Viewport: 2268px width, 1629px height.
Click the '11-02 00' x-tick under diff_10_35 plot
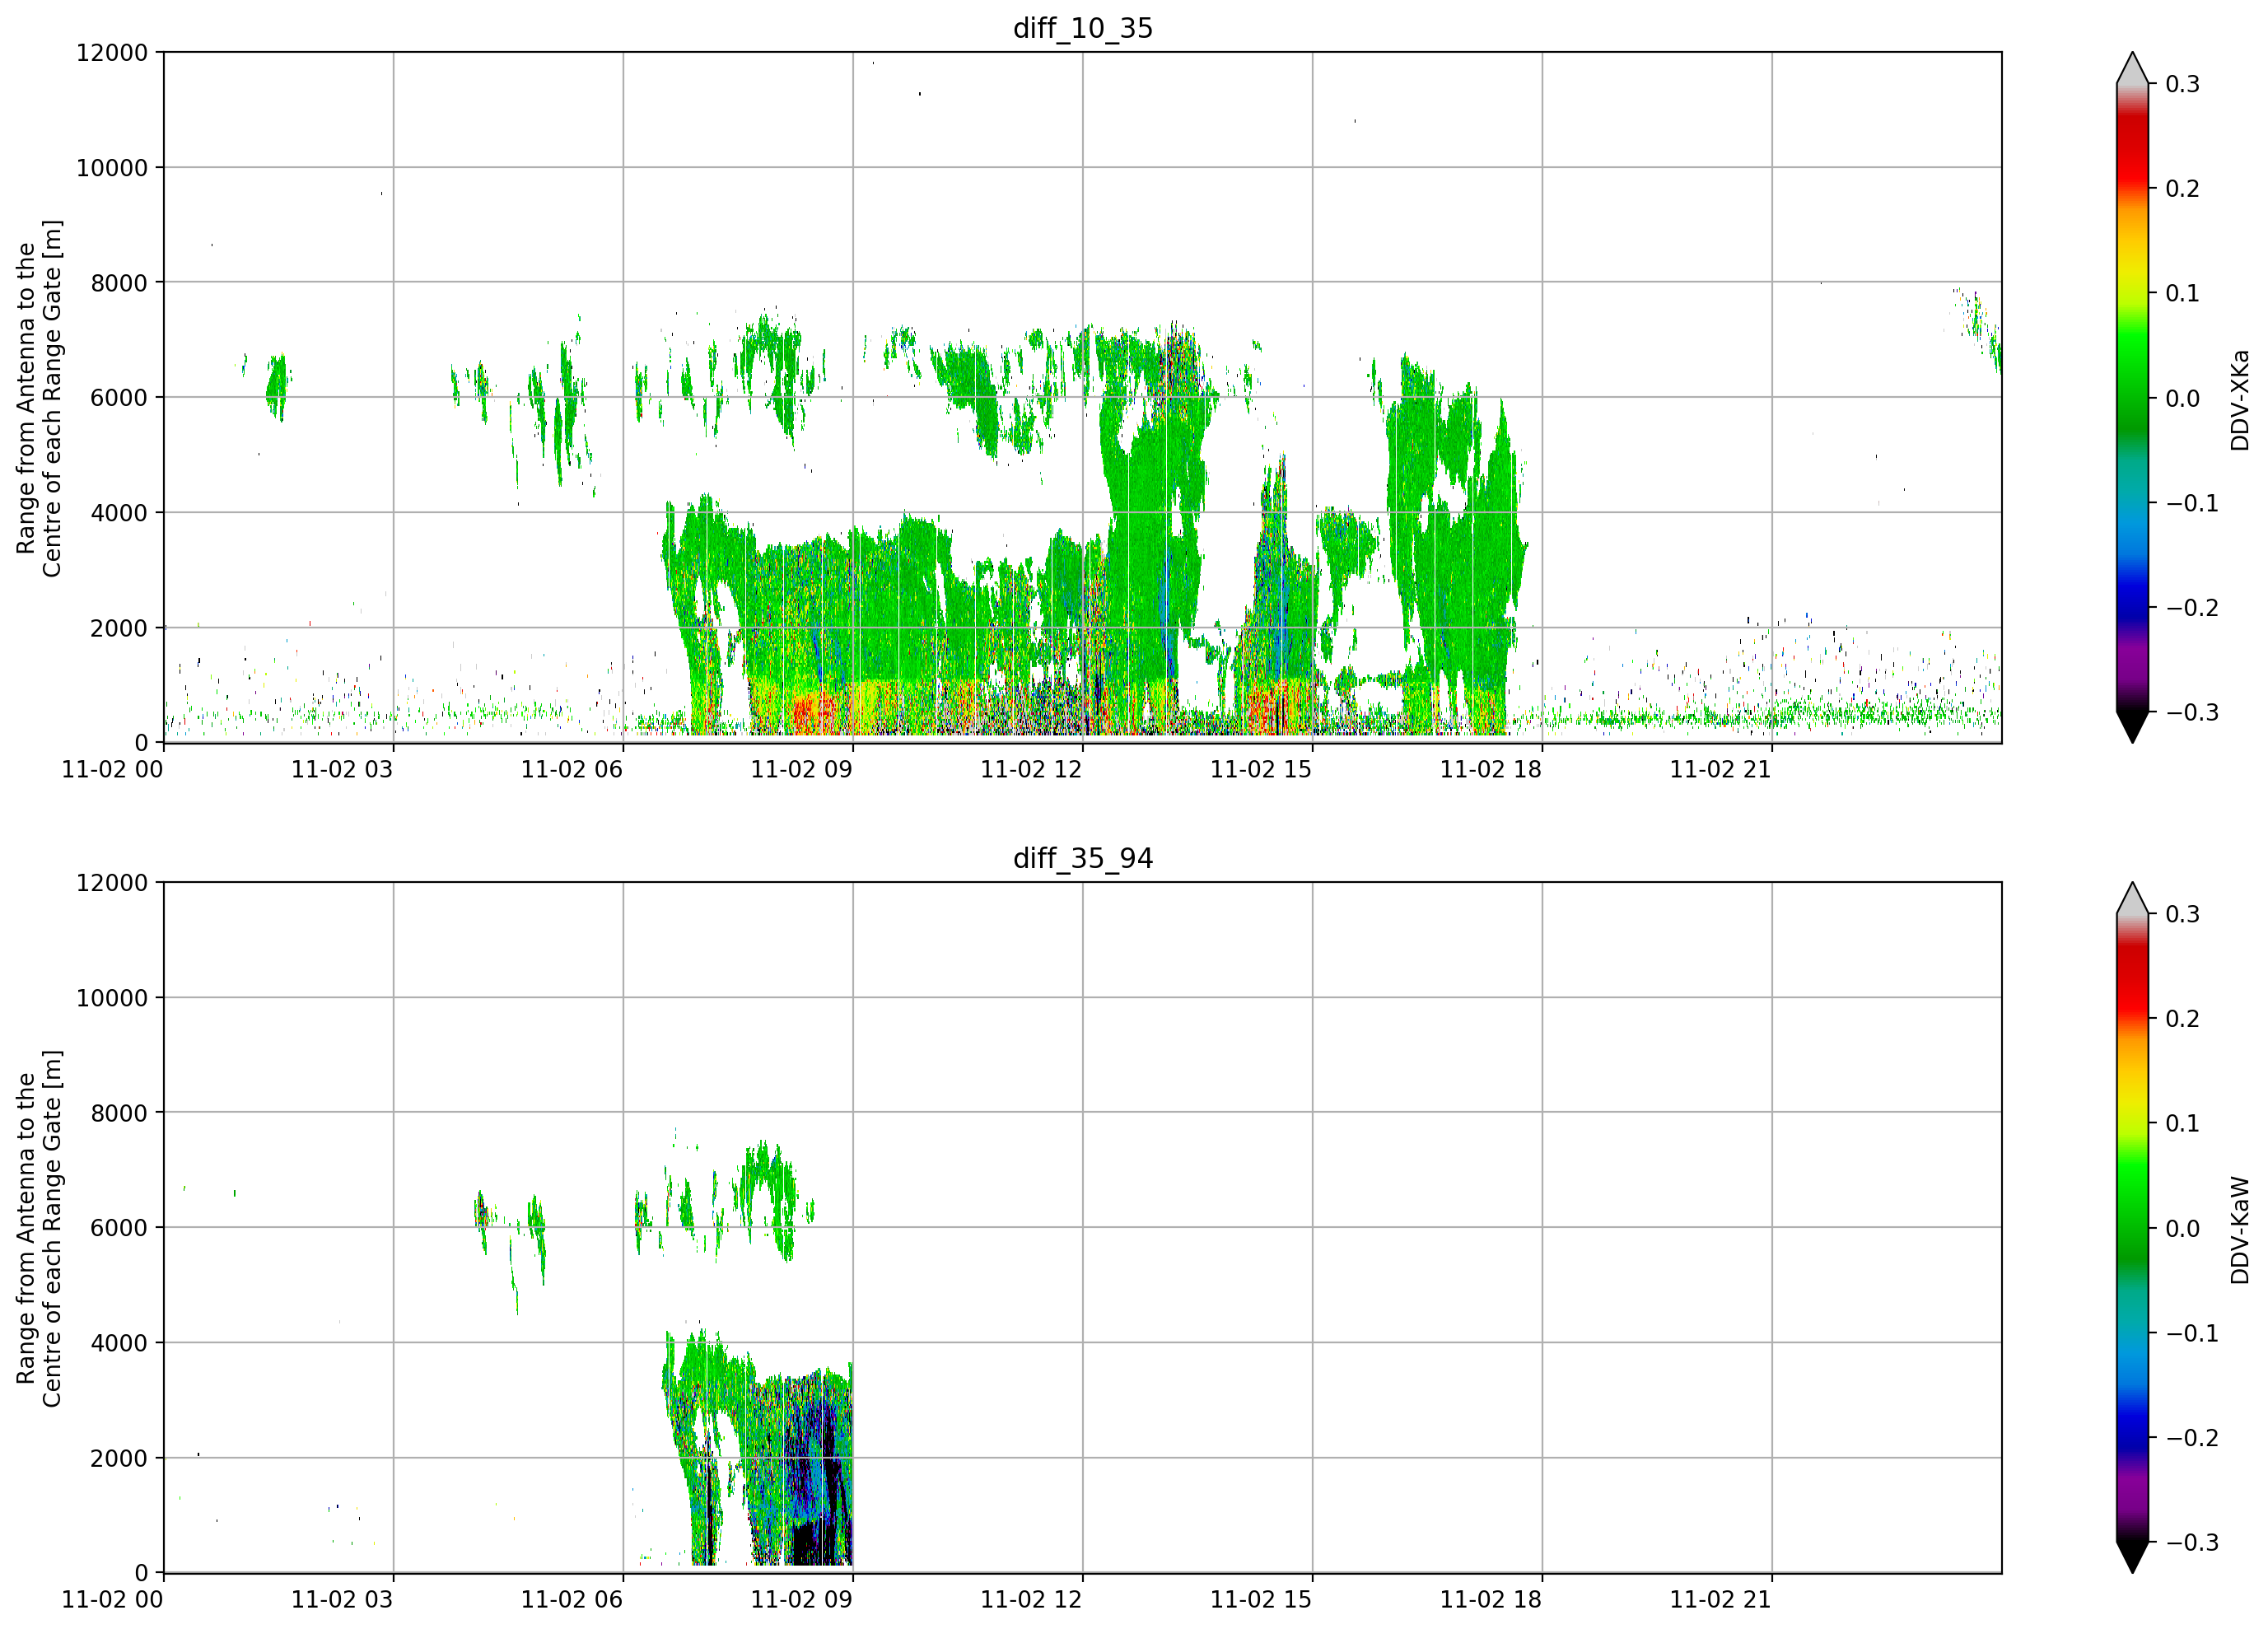[112, 769]
